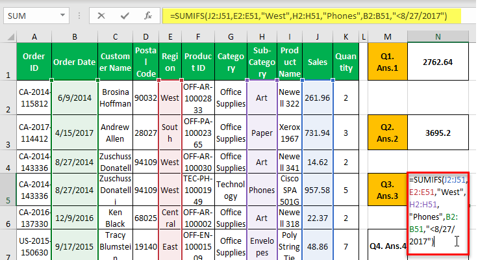478x260 pixels.
Task: Select row 3 header
Action: click(x=8, y=133)
